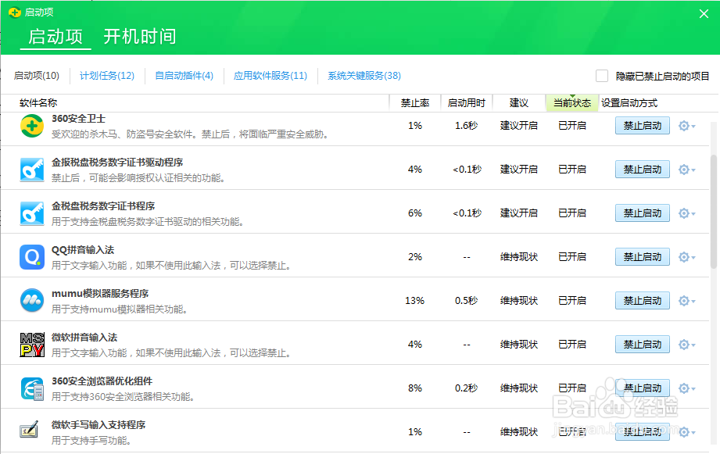Open the 应用软件服务(11) sub-tab

(270, 76)
